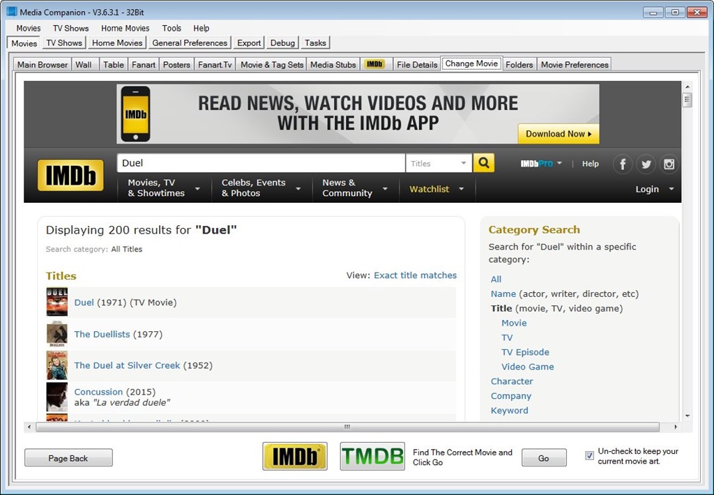Open the Concussion title link
Screen dimensions: 714x495
coord(98,392)
